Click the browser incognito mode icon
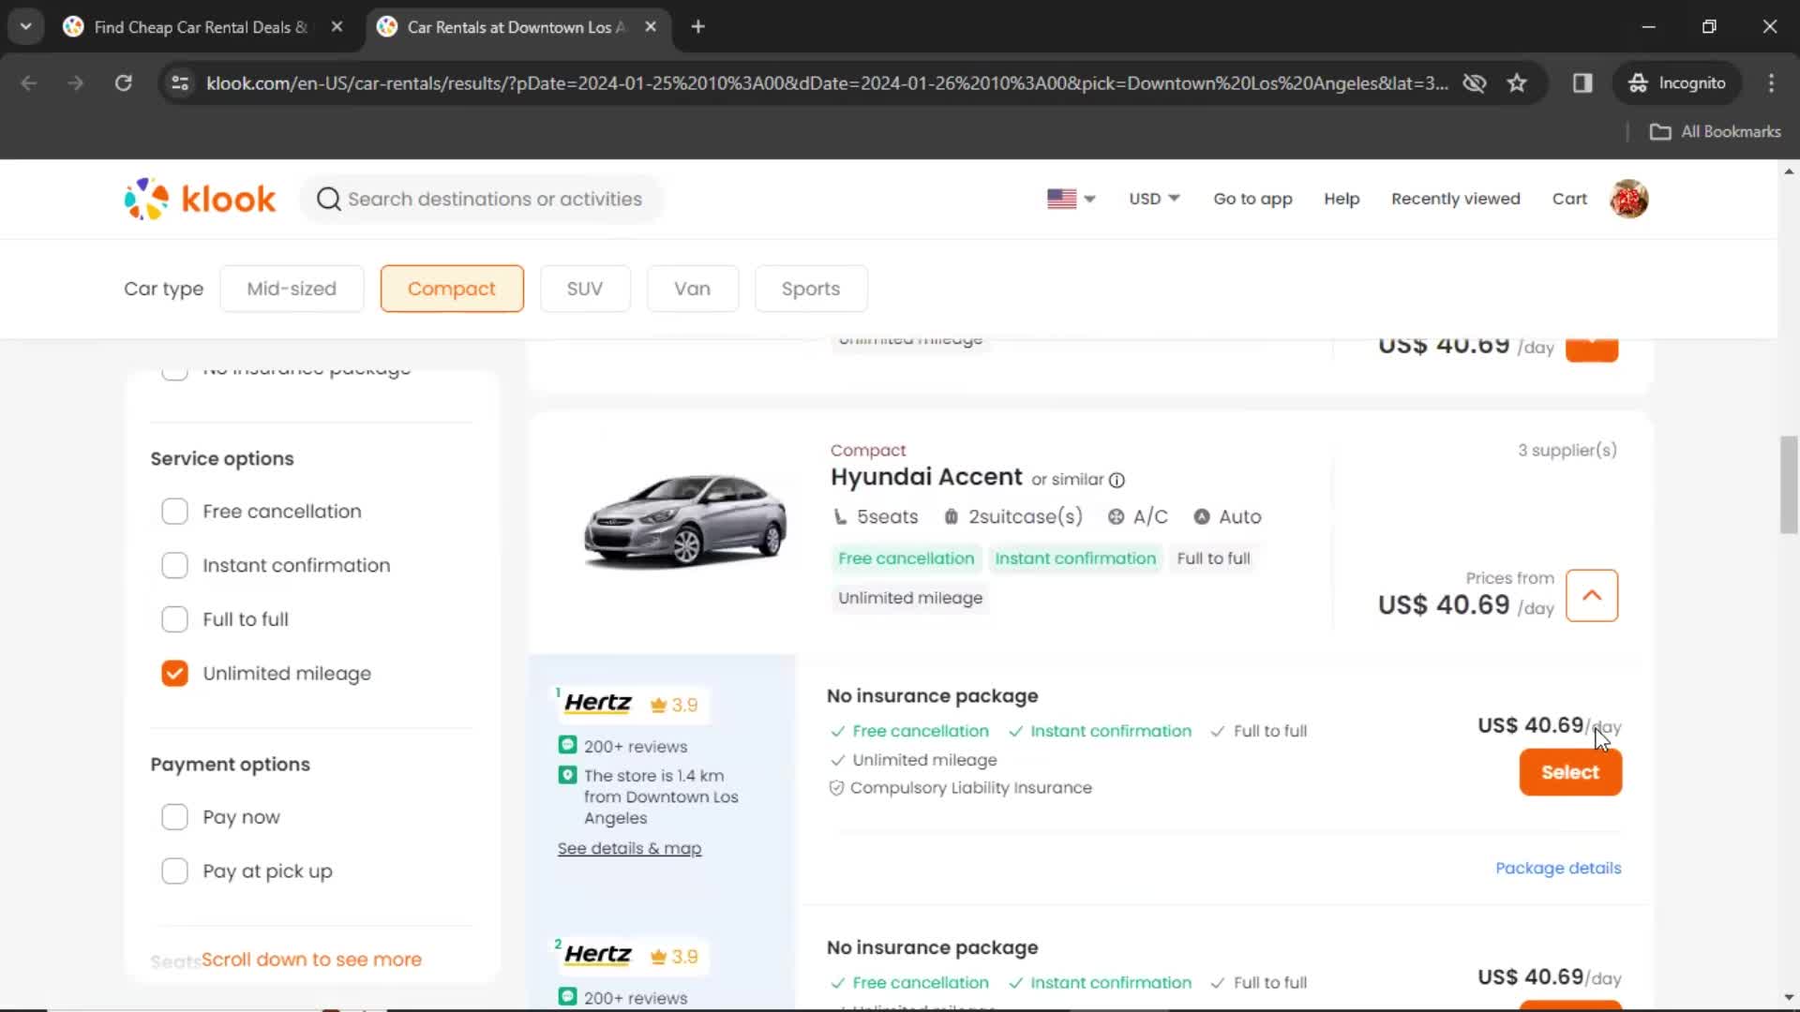 [1636, 82]
